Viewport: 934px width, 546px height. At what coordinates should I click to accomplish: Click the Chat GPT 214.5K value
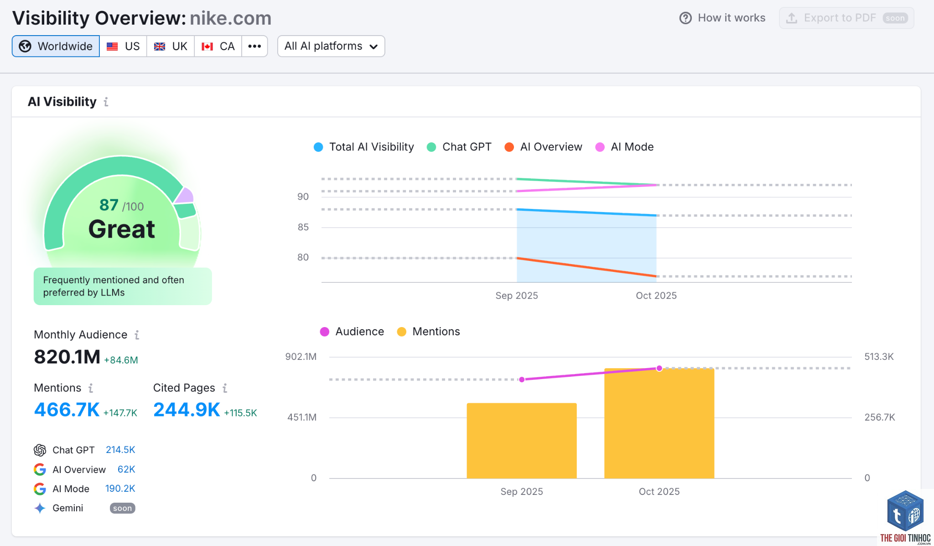(120, 450)
